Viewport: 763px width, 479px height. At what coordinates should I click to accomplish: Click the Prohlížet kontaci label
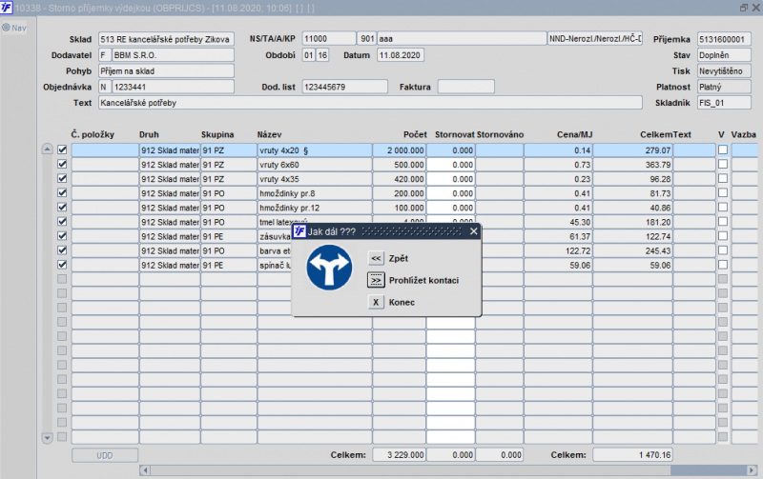[x=423, y=280]
